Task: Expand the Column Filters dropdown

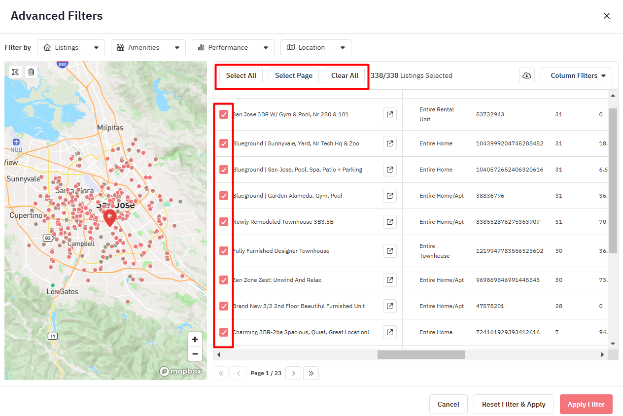Action: (x=576, y=75)
